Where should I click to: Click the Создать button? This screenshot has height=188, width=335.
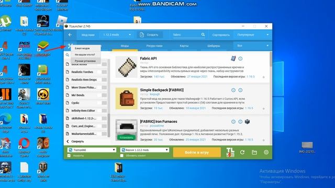tap(150, 35)
